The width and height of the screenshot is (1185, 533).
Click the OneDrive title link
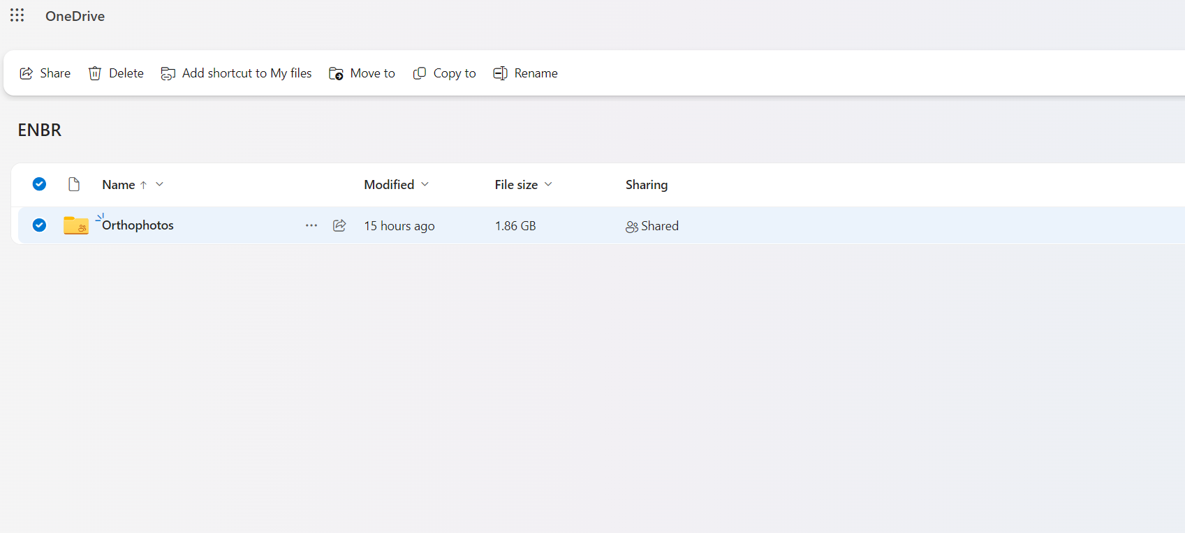[x=75, y=16]
